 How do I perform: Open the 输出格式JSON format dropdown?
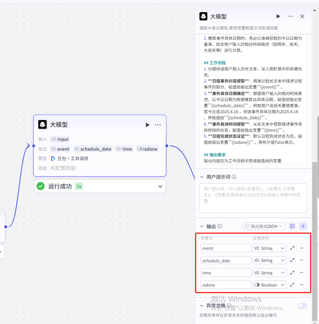click(264, 226)
